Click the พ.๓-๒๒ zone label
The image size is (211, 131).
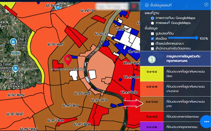tap(129, 92)
